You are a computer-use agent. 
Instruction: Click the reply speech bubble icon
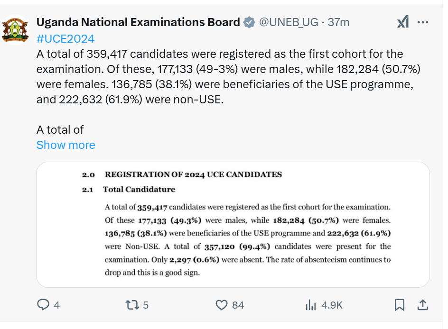tap(43, 305)
